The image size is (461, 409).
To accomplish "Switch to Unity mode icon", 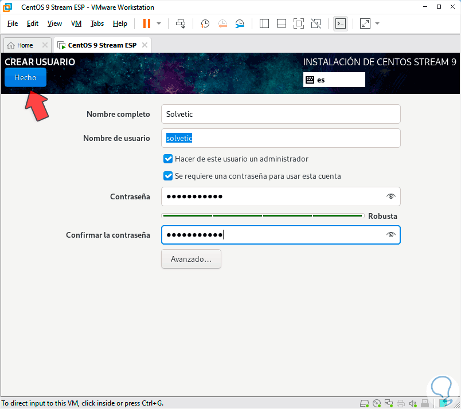I will pos(316,23).
